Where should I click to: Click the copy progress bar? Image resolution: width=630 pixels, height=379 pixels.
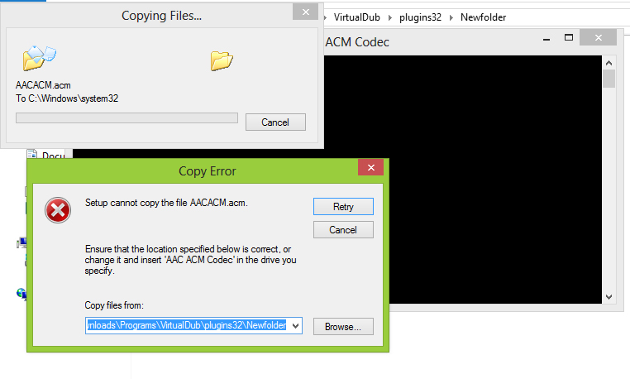126,118
